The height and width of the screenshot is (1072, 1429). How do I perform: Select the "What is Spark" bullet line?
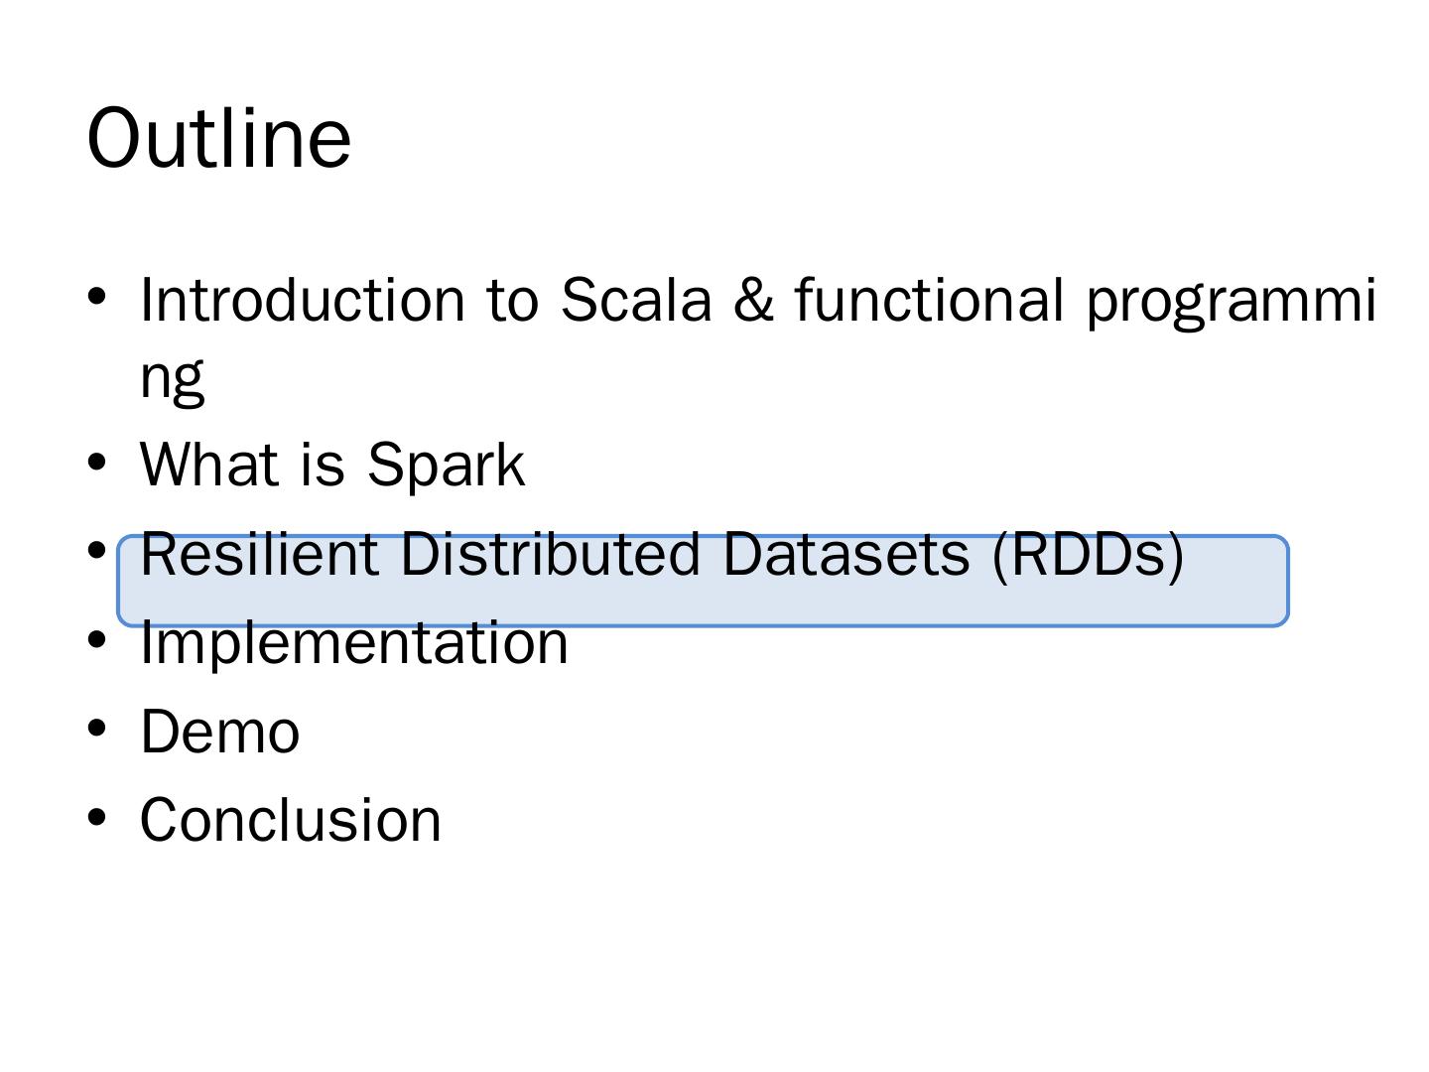(332, 464)
